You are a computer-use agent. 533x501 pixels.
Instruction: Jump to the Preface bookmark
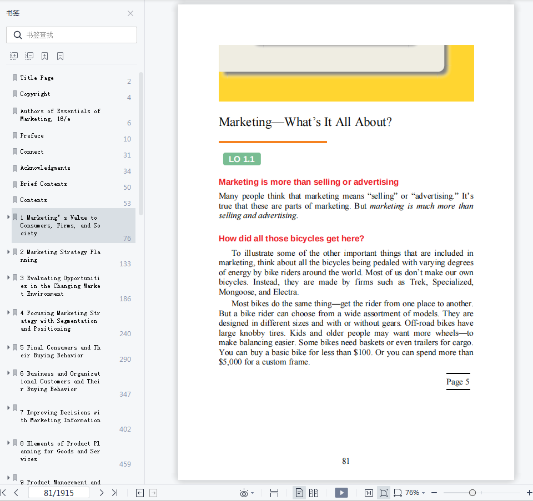pyautogui.click(x=32, y=135)
